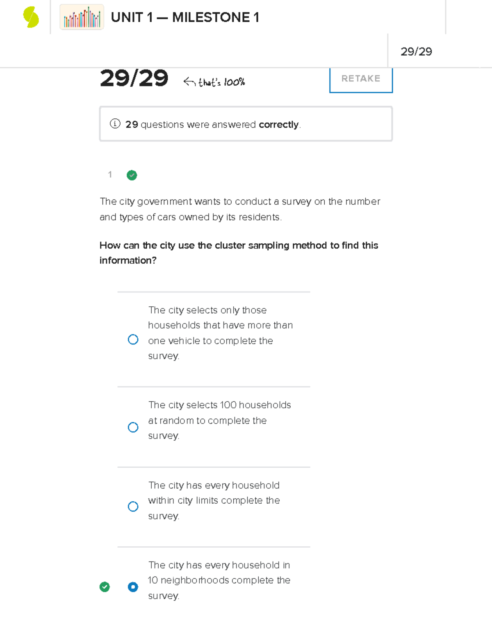Select radio for every household in 10 neighborhoods
This screenshot has width=492, height=636.
point(133,587)
